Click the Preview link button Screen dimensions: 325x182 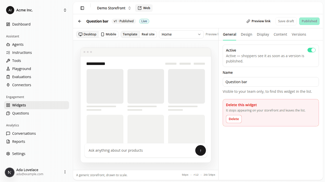[x=258, y=21]
